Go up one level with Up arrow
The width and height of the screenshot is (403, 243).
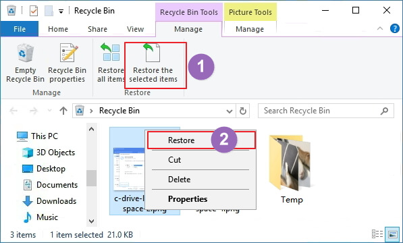(x=63, y=111)
